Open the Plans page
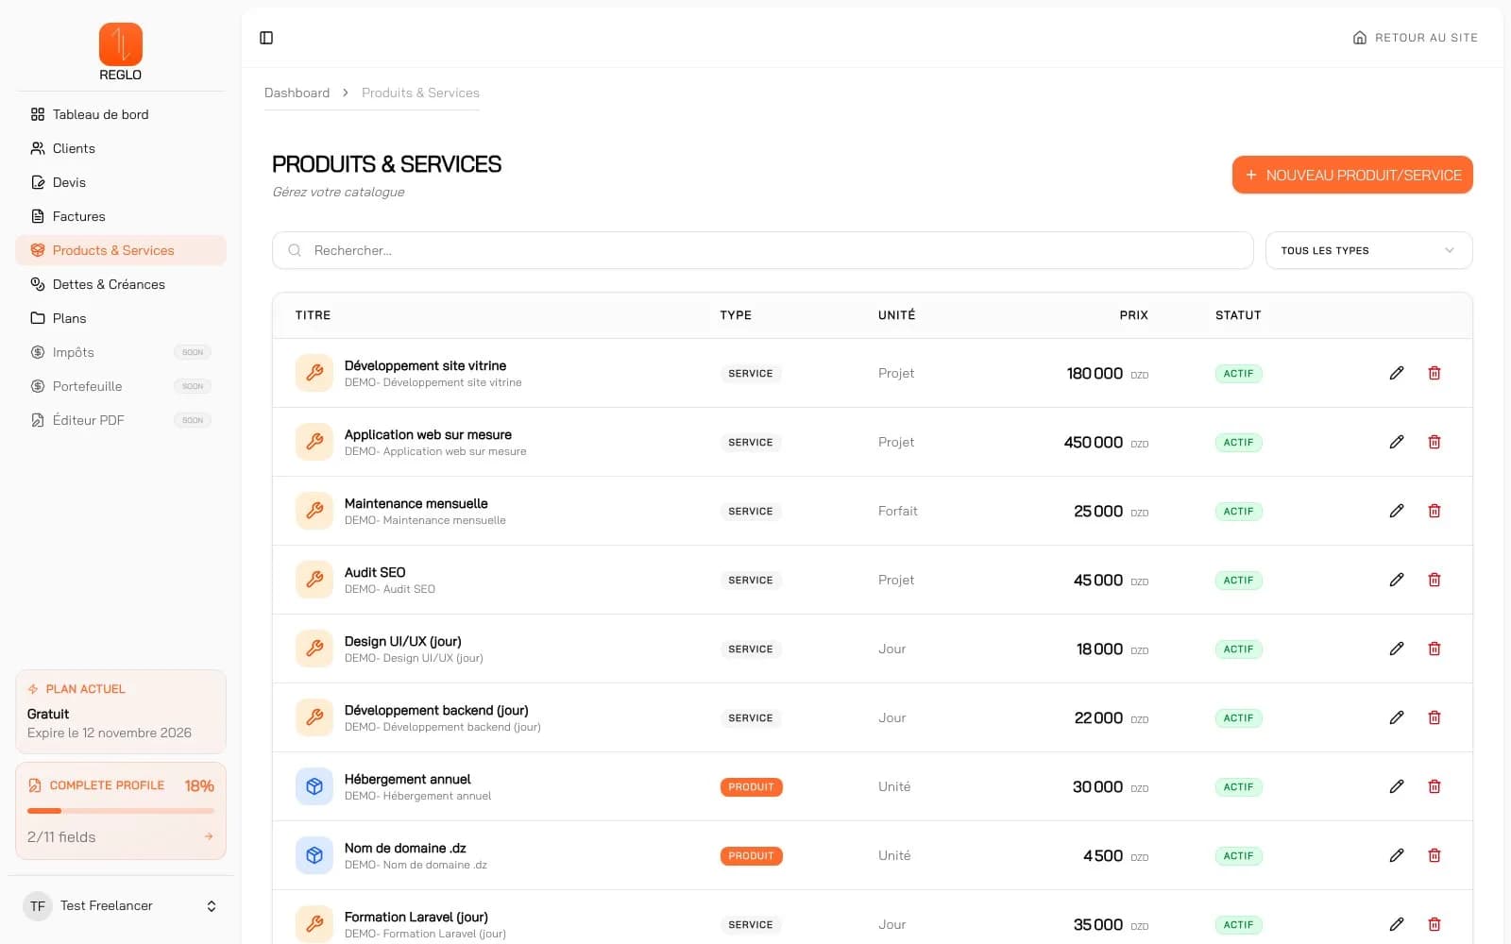The image size is (1511, 944). click(x=121, y=318)
